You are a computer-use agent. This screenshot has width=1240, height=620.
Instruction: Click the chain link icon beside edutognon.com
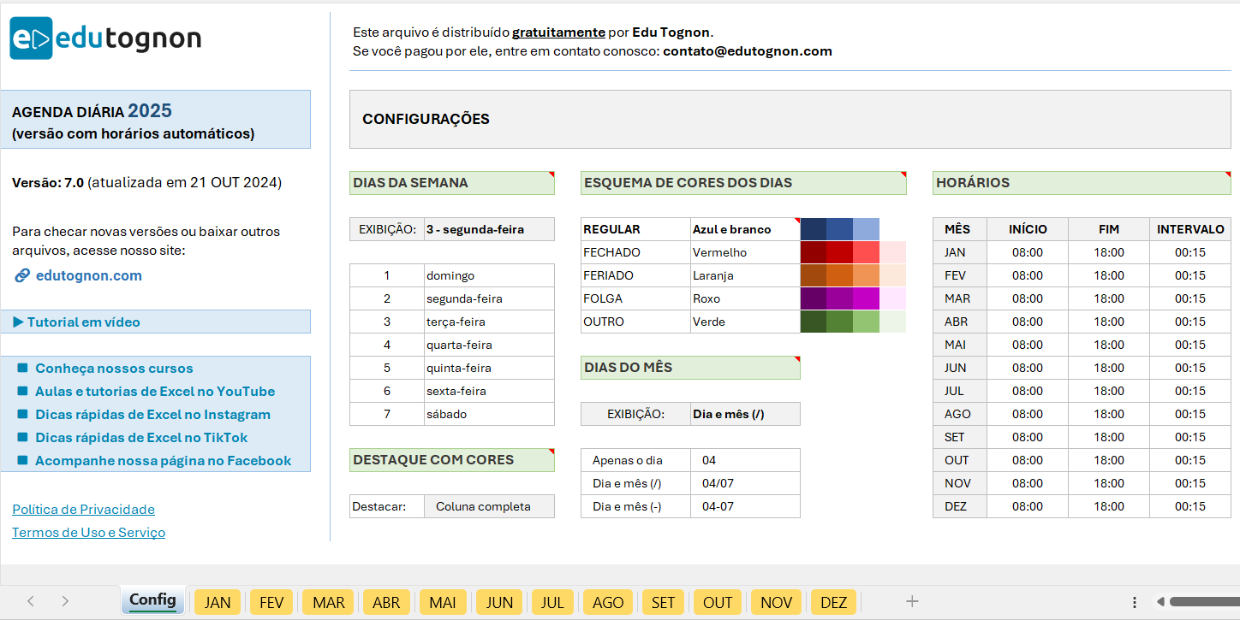pyautogui.click(x=22, y=275)
